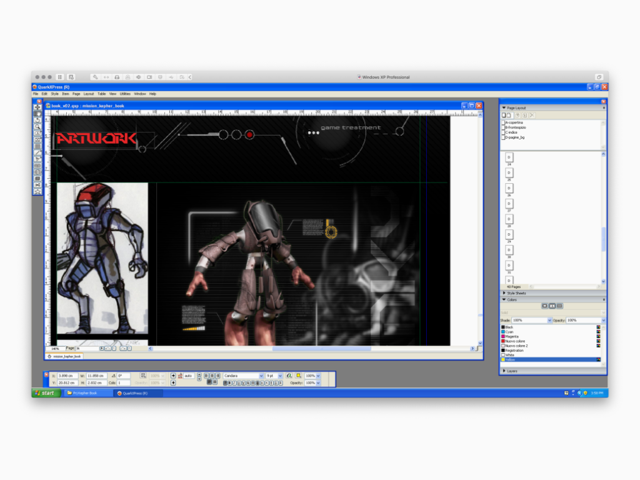Screen dimensions: 640x480
Task: Open the Layout menu
Action: [x=89, y=94]
